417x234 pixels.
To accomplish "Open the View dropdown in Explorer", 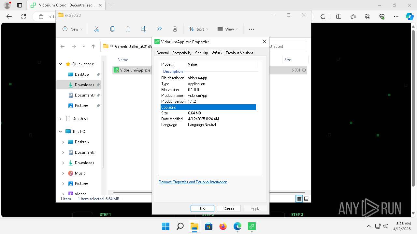I will [x=228, y=29].
